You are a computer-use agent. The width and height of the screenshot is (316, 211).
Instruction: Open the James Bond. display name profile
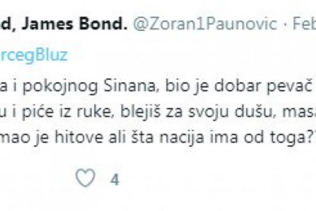click(64, 24)
